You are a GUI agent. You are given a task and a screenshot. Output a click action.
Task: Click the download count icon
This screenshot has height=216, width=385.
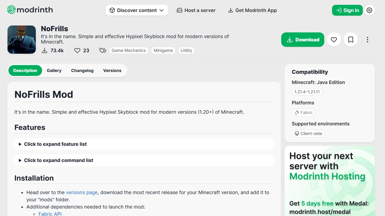(x=45, y=50)
